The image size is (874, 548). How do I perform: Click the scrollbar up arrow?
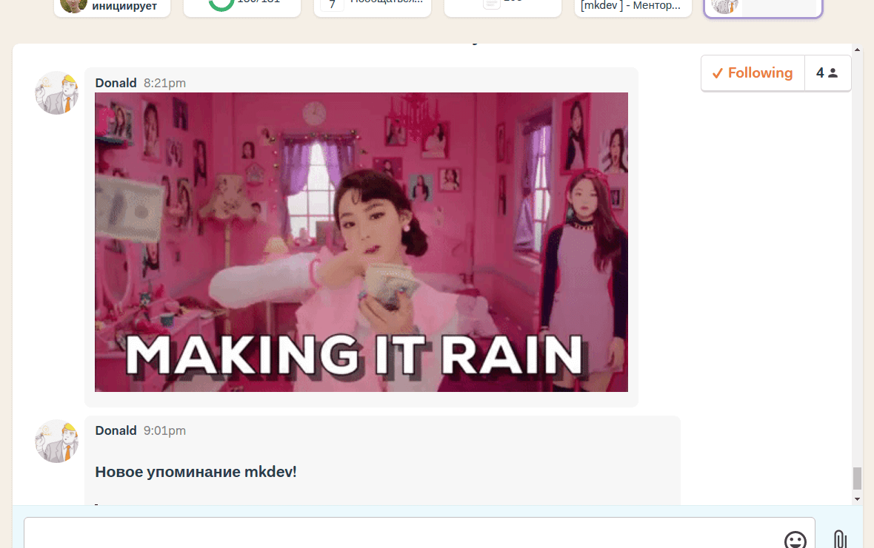857,50
